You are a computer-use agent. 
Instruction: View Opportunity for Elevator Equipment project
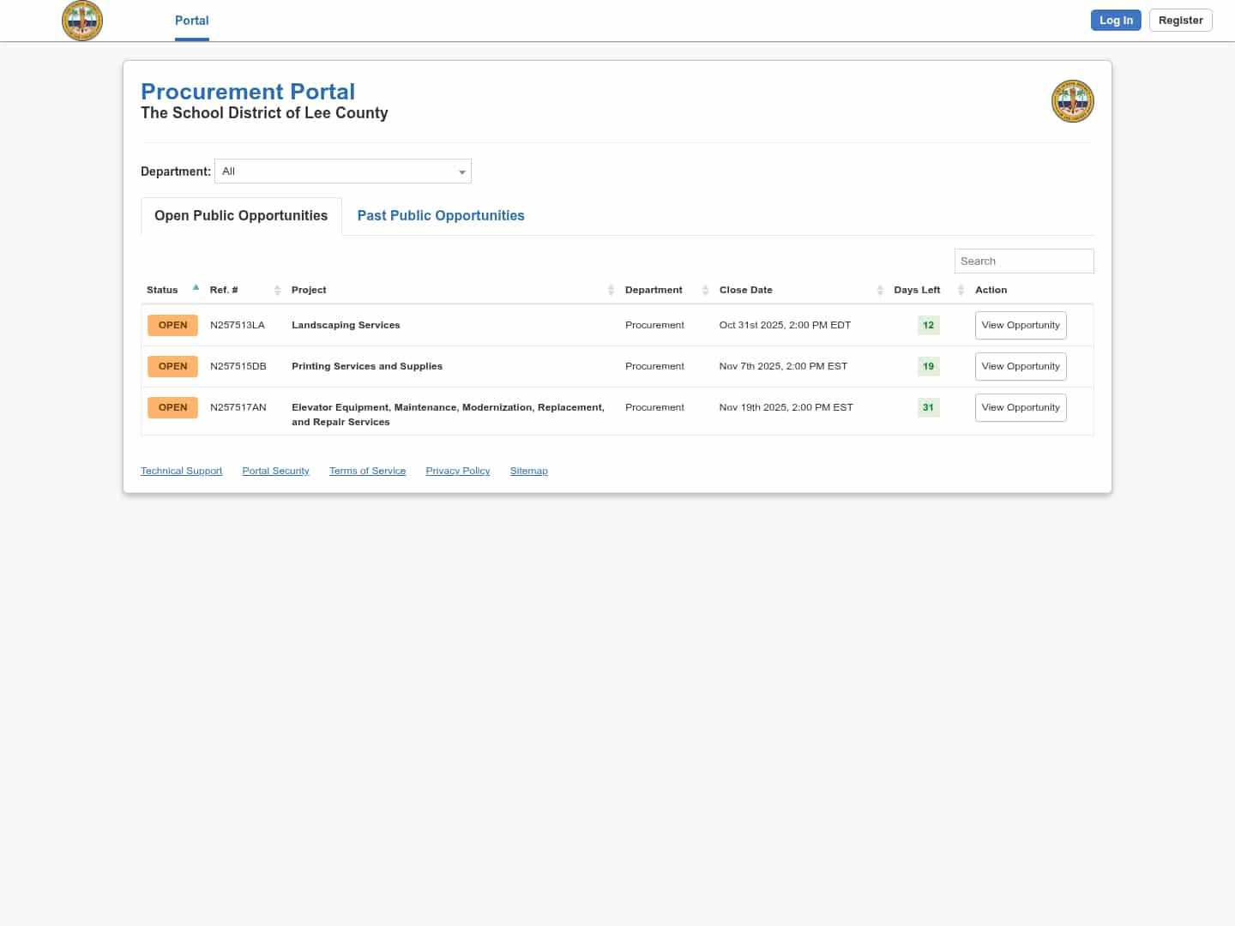(1021, 408)
